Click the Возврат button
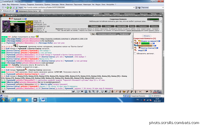202x126 pixels. tap(108, 26)
